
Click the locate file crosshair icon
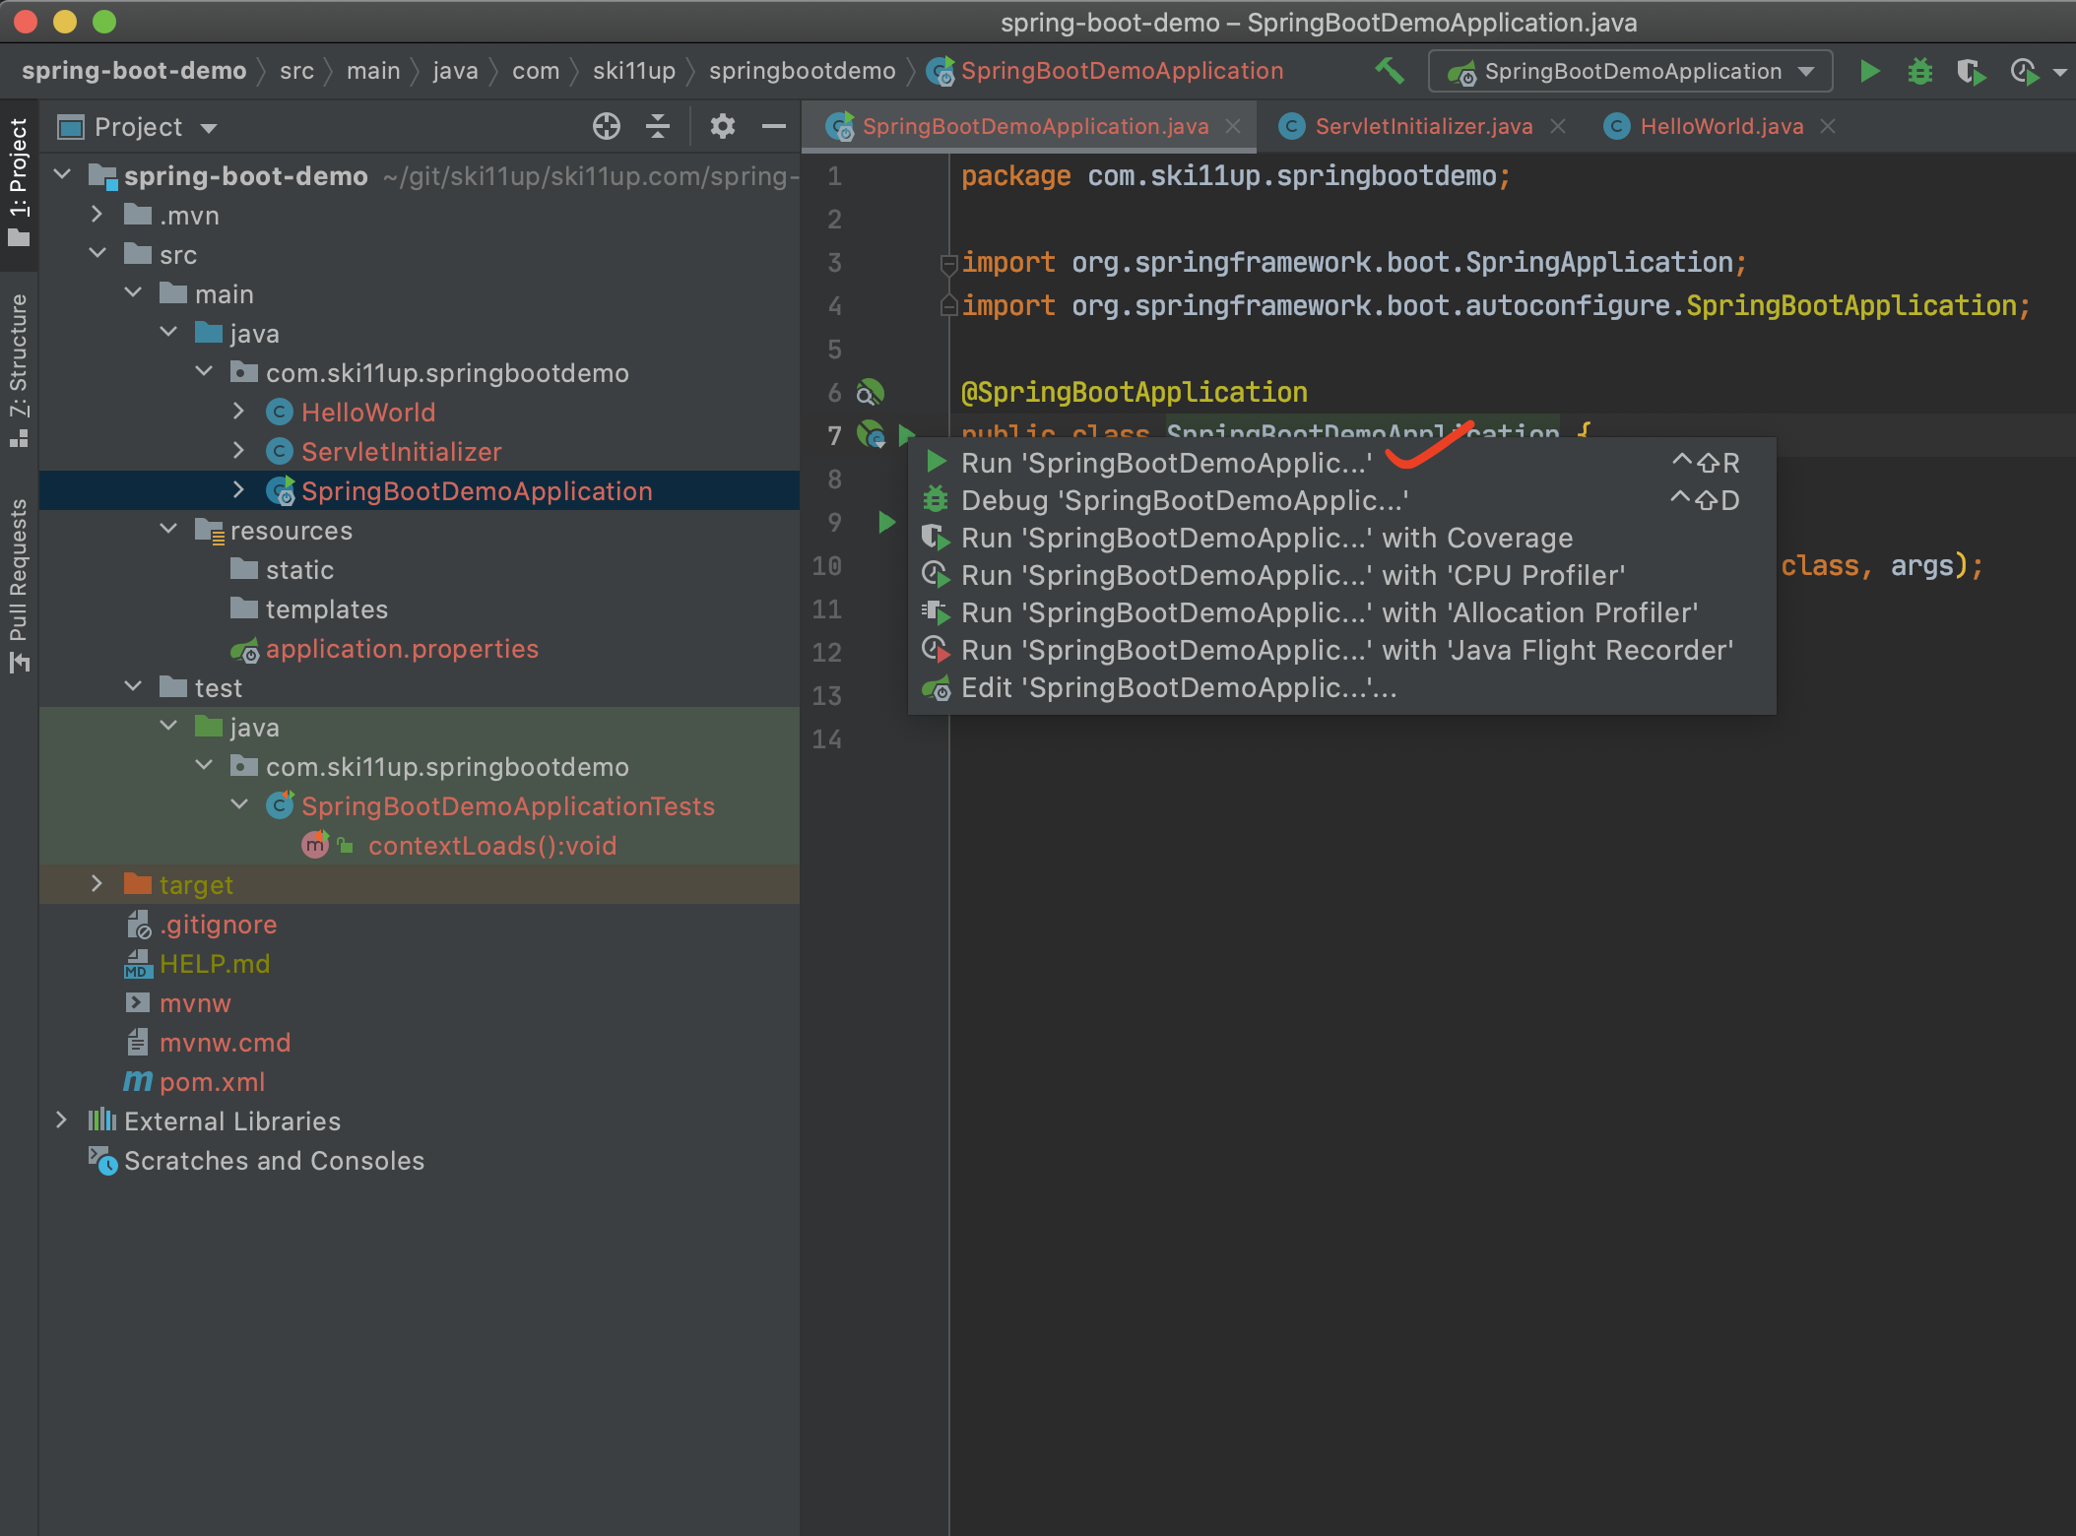pos(607,126)
